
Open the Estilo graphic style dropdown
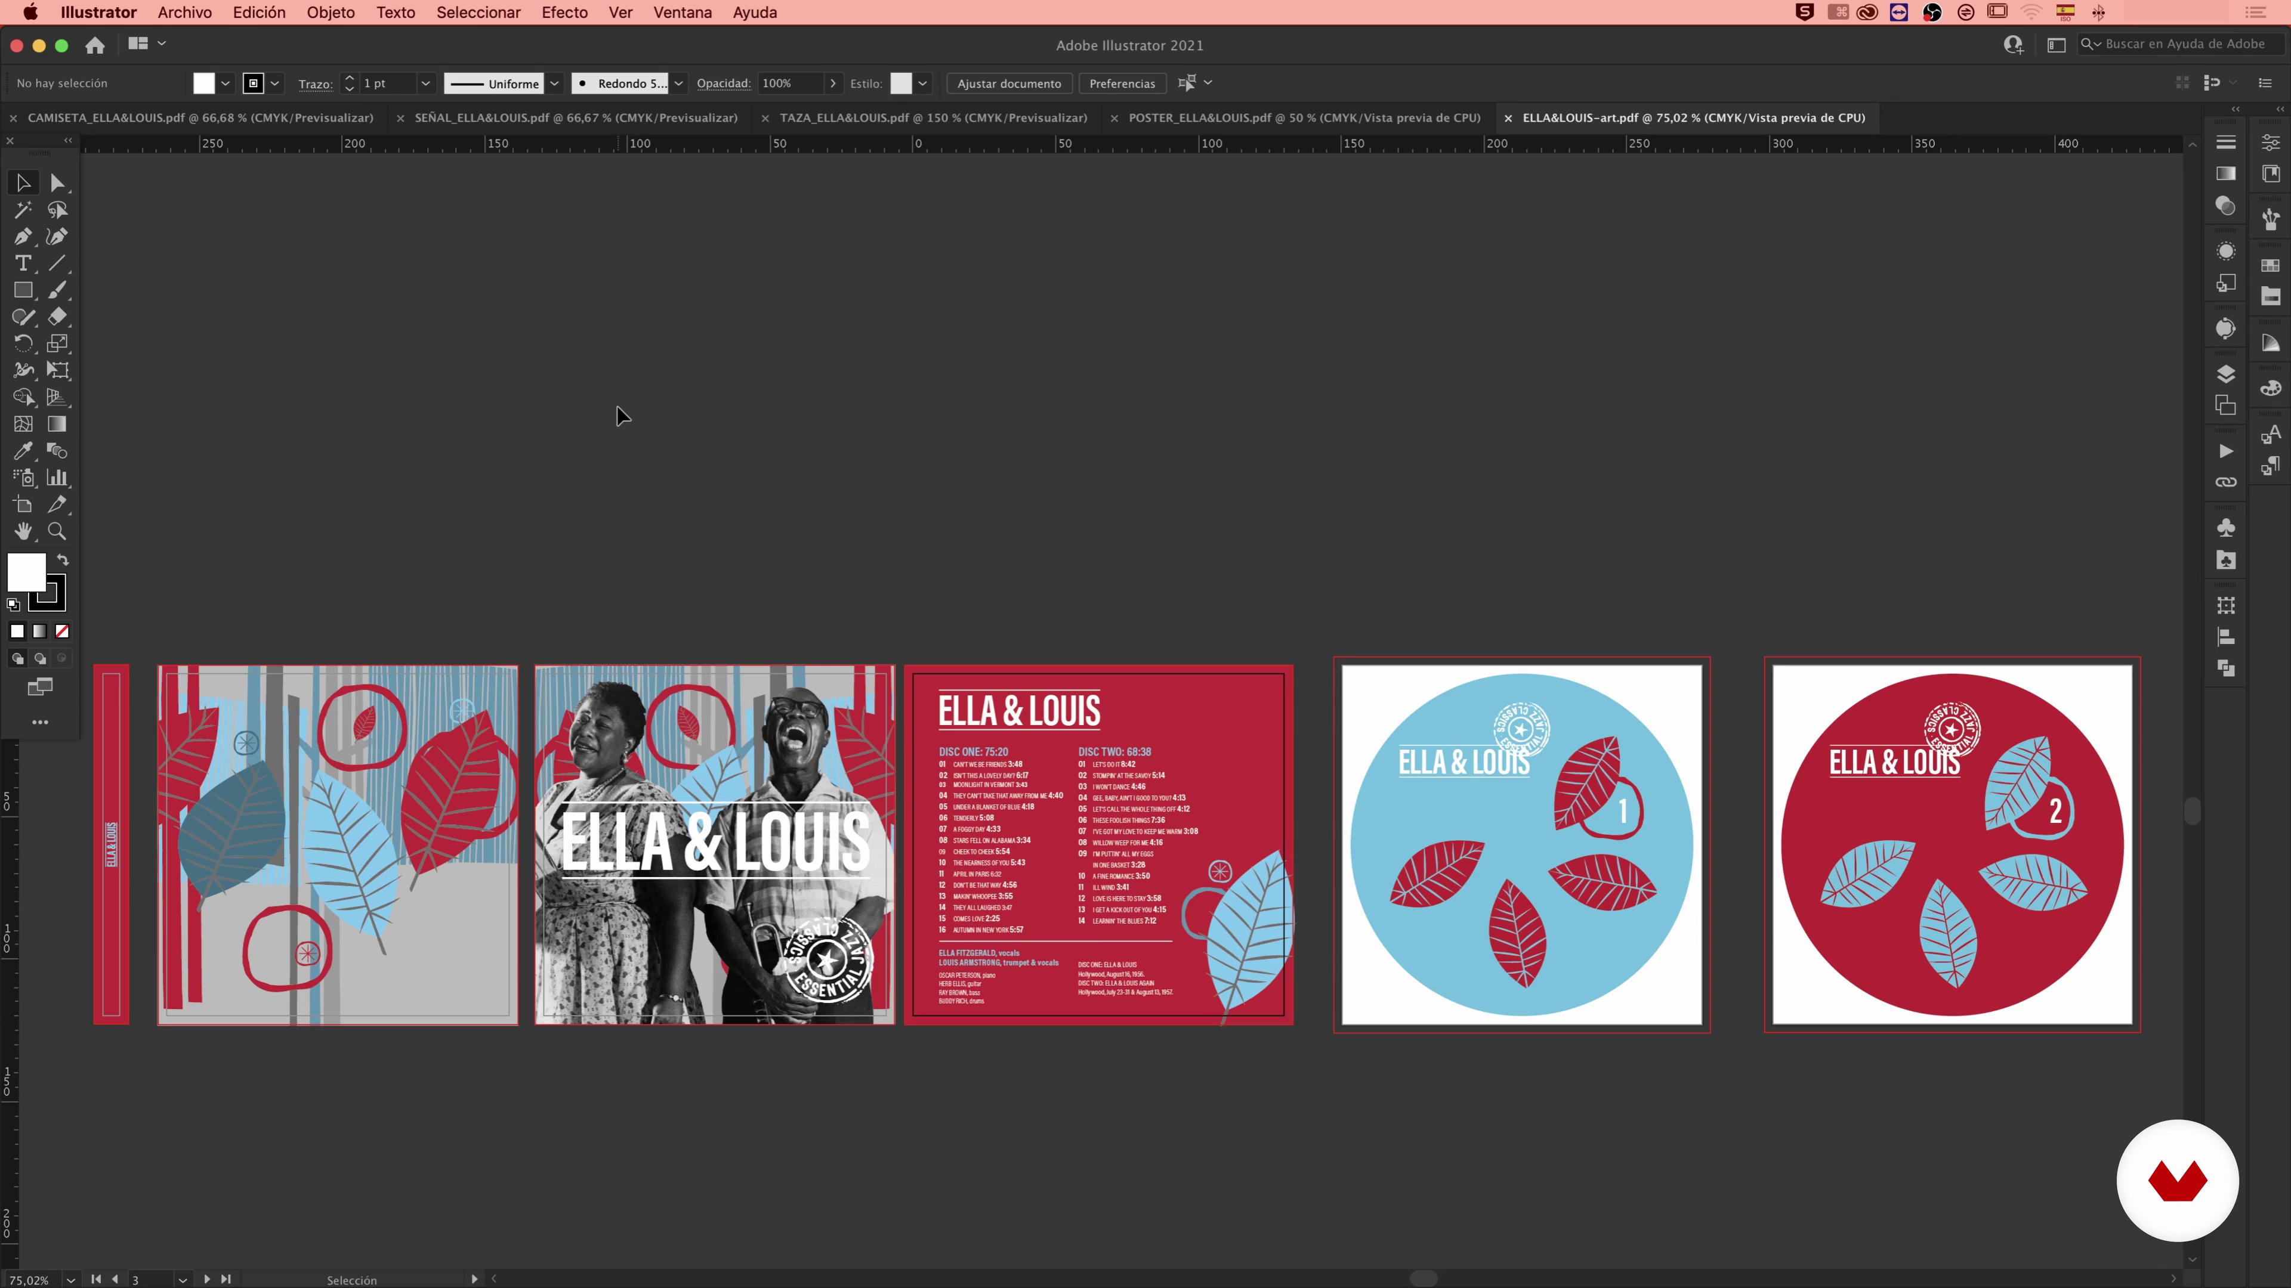[923, 83]
